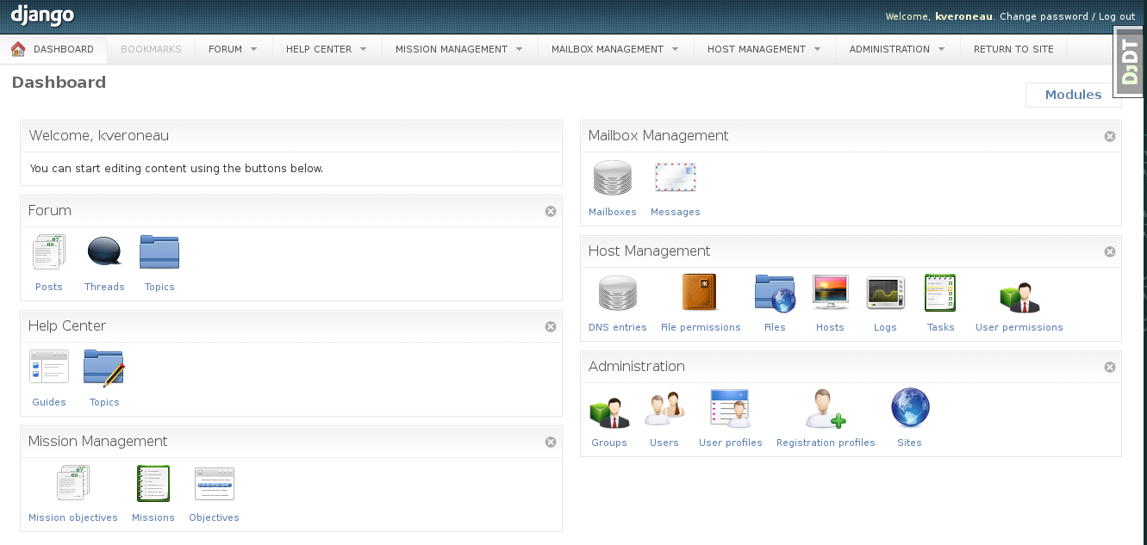
Task: Open the Files folder-globe icon
Action: tap(775, 294)
